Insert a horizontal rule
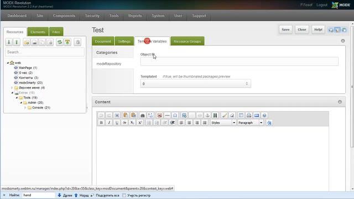The height and width of the screenshot is (199, 354). click(x=167, y=116)
